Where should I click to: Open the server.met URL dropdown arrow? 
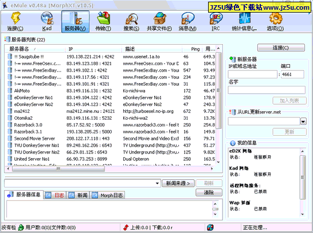303,121
